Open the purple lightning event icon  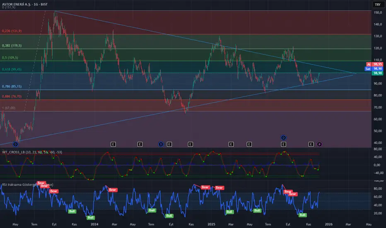pos(319,144)
